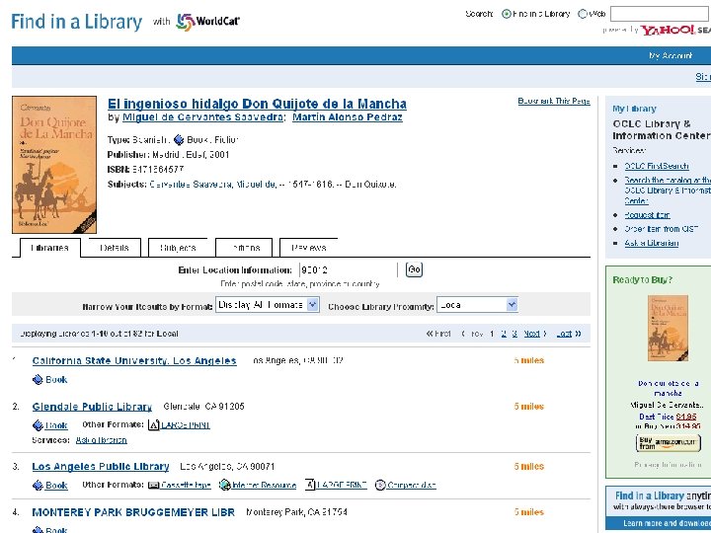The width and height of the screenshot is (711, 533).
Task: Go to results page 2
Action: coord(504,334)
